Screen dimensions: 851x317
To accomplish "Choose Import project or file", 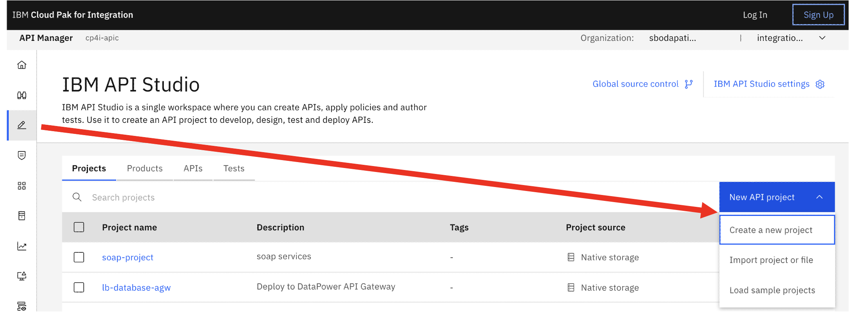I will click(777, 260).
